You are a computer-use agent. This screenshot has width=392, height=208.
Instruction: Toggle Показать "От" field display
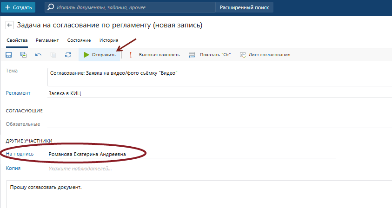[210, 55]
